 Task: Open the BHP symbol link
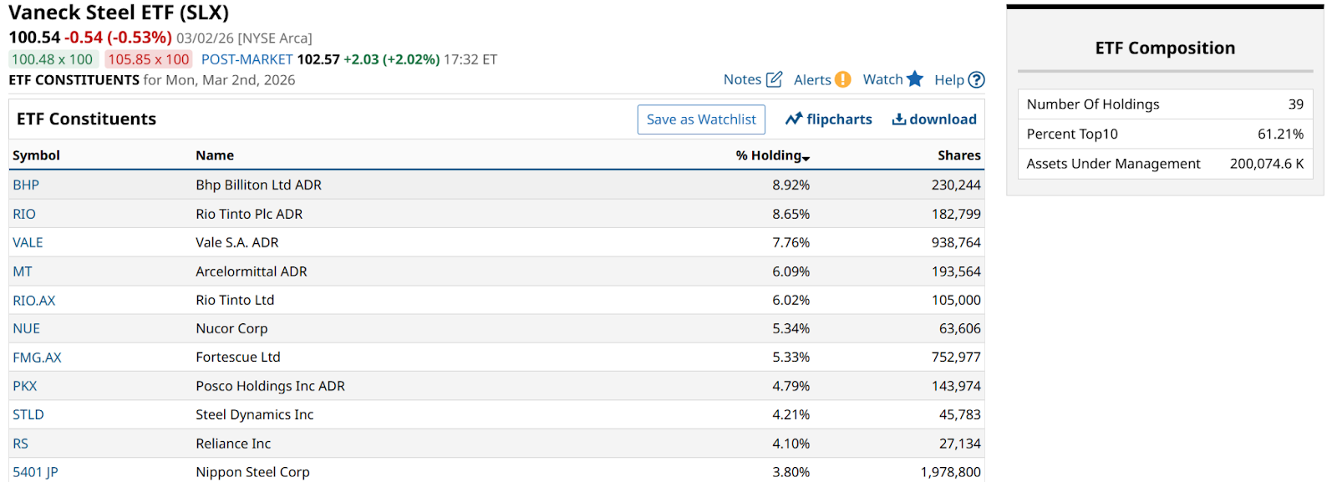[26, 185]
